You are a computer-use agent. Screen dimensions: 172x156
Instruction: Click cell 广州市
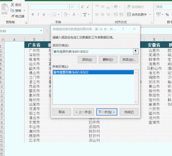click(34, 51)
